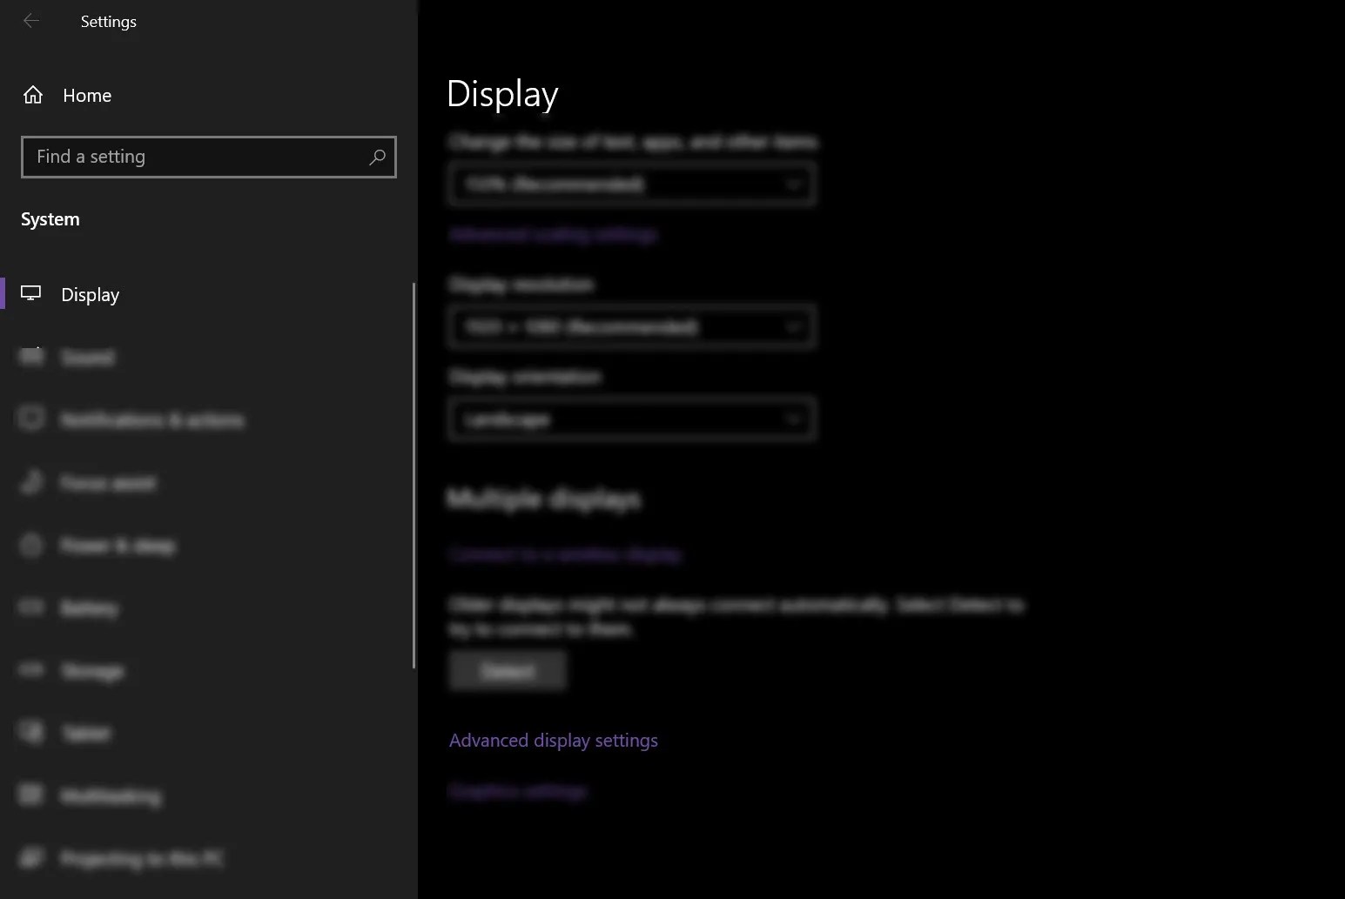This screenshot has height=899, width=1345.
Task: Click the back arrow at top left
Action: (x=31, y=21)
